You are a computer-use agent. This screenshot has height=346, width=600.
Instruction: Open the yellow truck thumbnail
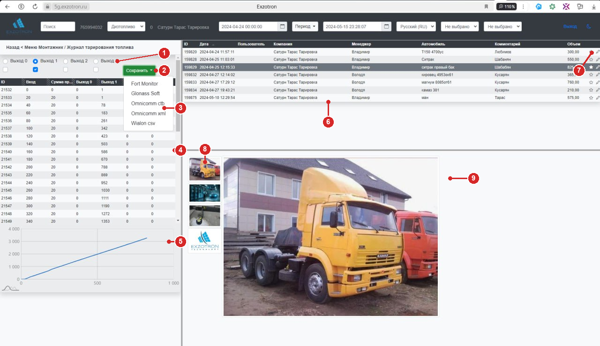[204, 169]
